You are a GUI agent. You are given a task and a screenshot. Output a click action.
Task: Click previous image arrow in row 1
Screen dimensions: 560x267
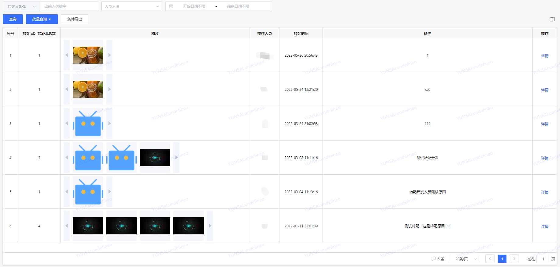click(67, 55)
